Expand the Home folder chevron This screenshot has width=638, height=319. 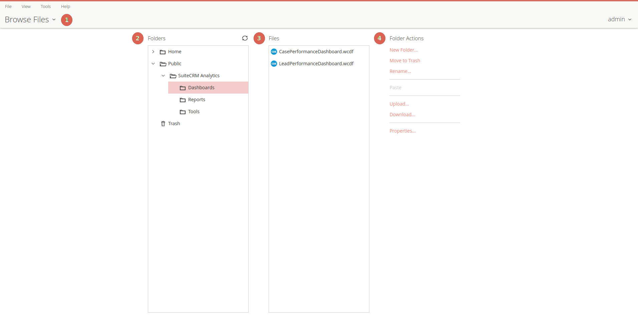pos(153,52)
